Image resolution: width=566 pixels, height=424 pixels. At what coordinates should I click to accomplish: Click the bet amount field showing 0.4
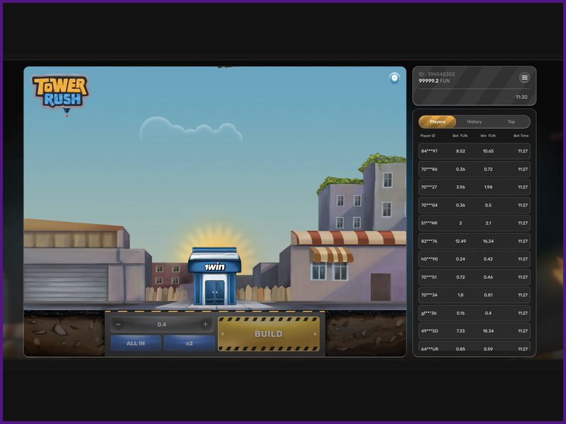163,323
